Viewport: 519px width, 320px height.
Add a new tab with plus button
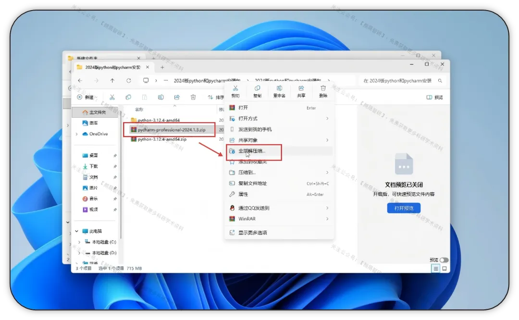tap(162, 67)
